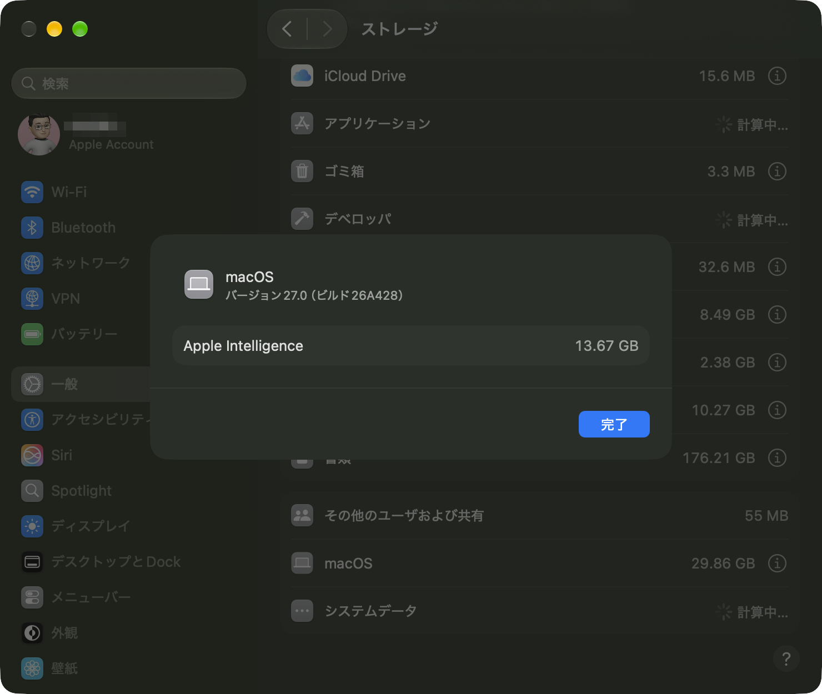Show info for the 2.38 GB row
The image size is (822, 694).
click(777, 362)
